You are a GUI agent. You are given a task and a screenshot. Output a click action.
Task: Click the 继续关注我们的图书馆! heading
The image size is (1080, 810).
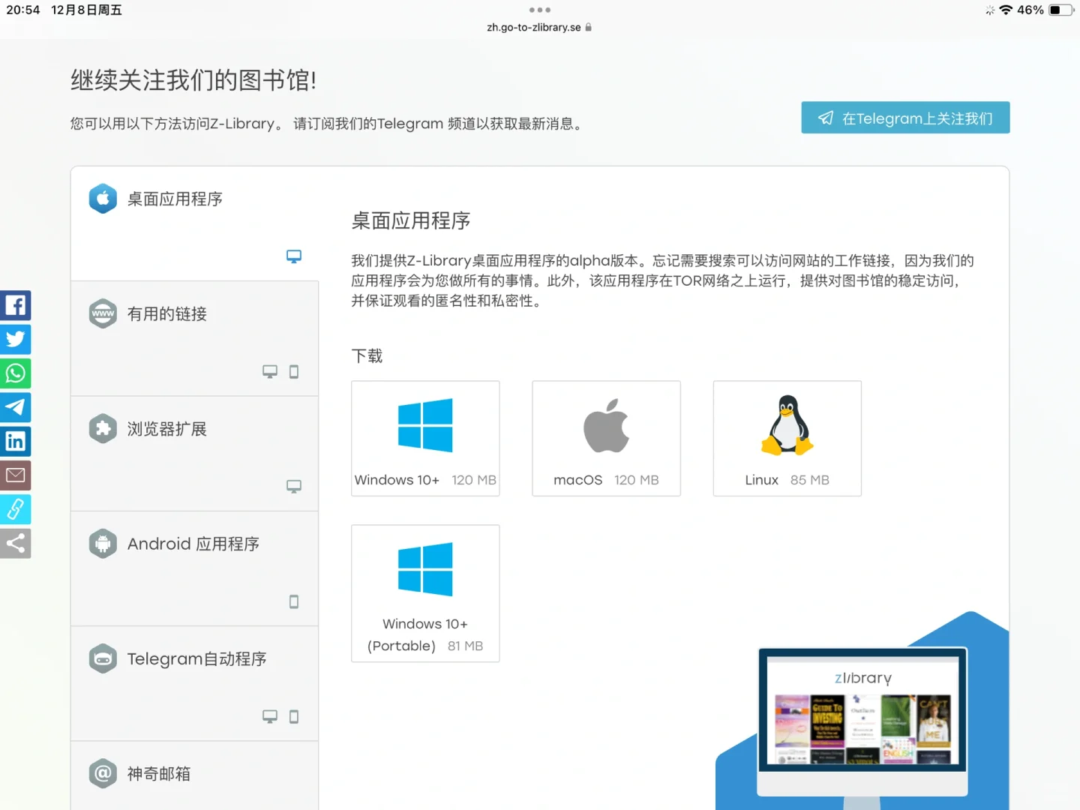(x=193, y=80)
